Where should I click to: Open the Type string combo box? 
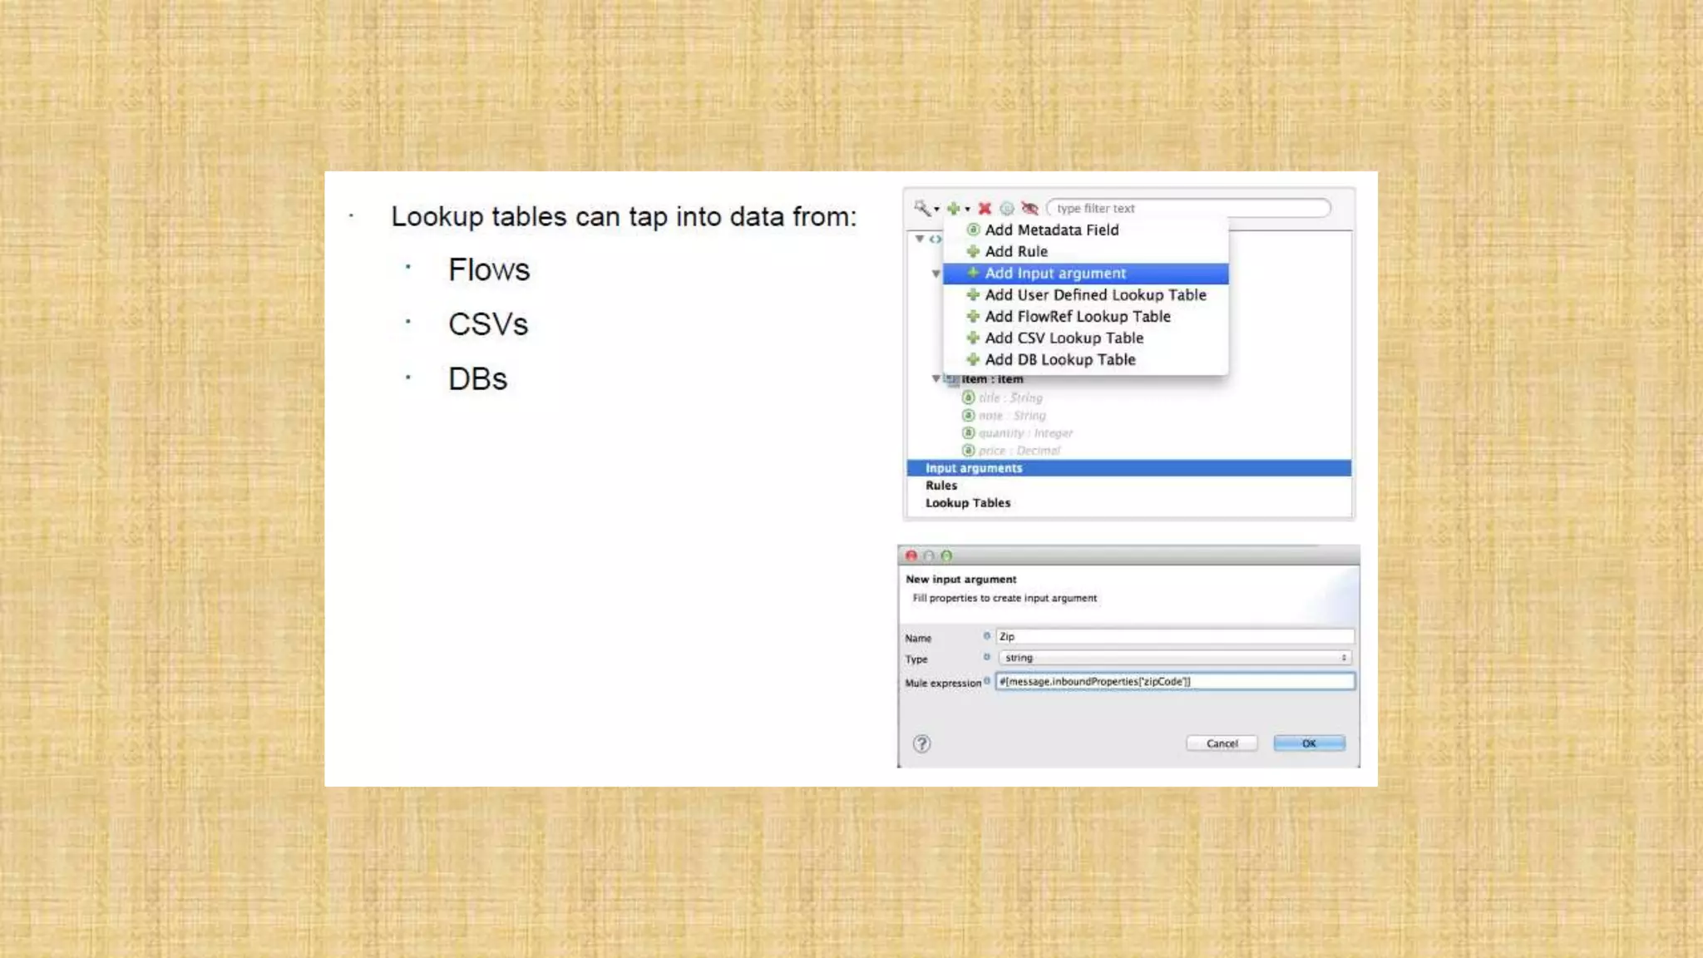click(x=1174, y=658)
